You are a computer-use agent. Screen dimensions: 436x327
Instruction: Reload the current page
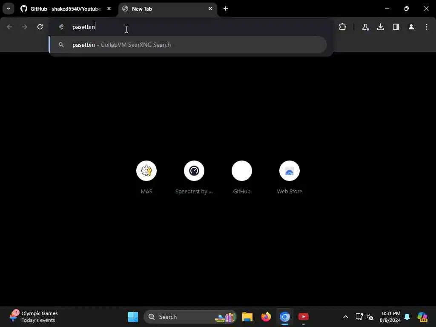(40, 27)
